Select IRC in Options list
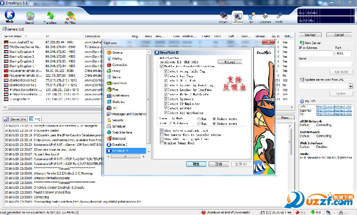The height and width of the screenshot is (215, 357). (112, 108)
